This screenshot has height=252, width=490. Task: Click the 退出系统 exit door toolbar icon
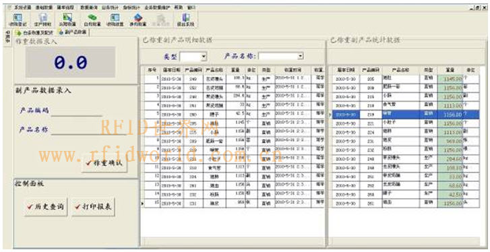pos(185,20)
